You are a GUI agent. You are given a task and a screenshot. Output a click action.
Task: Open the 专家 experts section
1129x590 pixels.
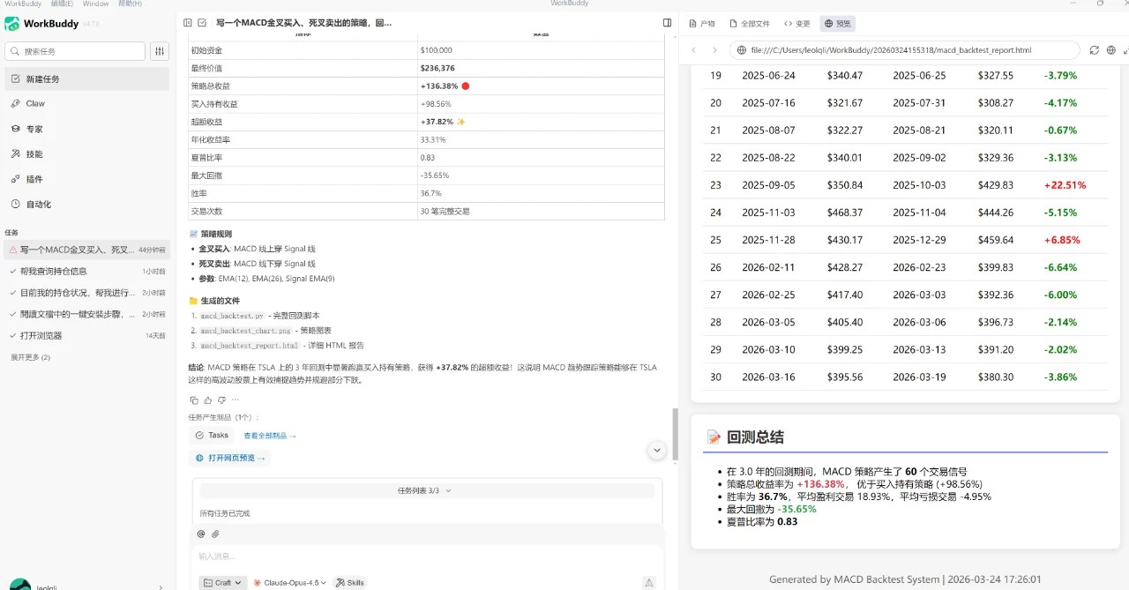point(86,129)
